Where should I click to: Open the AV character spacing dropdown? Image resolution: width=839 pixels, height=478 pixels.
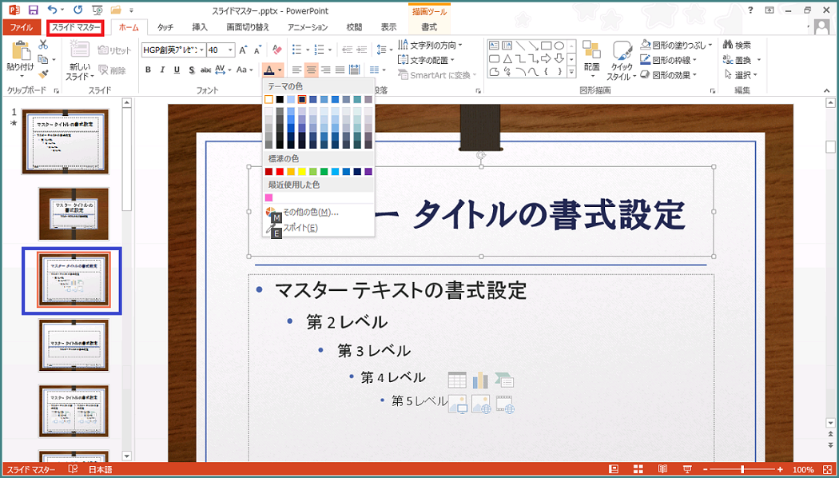click(223, 70)
